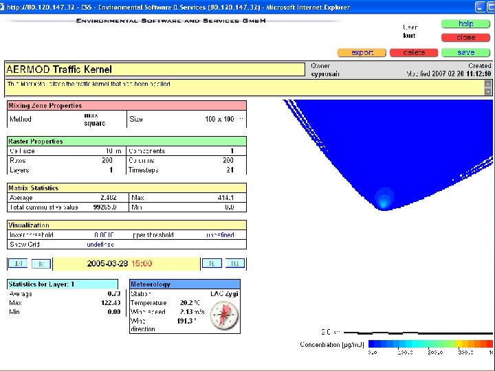
Task: Jump to last timestep button
Action: [235, 263]
